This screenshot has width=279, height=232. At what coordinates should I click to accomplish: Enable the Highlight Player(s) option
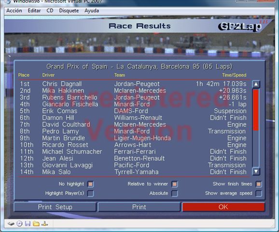[x=91, y=193]
